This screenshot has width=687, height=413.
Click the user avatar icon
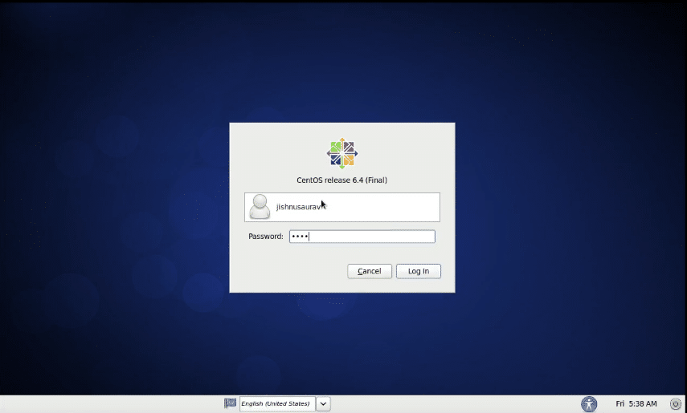(x=260, y=207)
